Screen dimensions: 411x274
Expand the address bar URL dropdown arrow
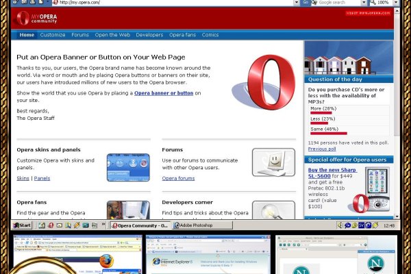tap(297, 3)
